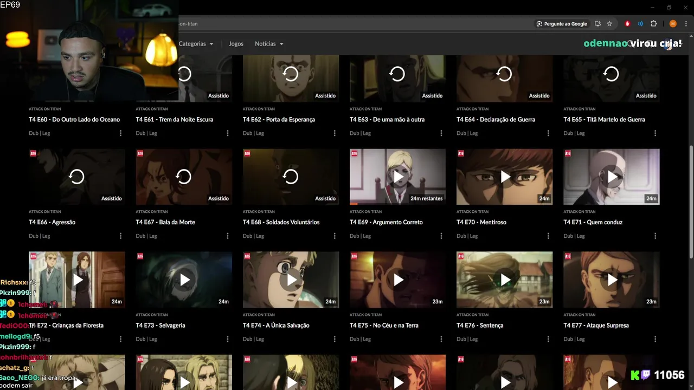The width and height of the screenshot is (694, 390).
Task: Open more options for T4 E60 episode
Action: tap(120, 133)
